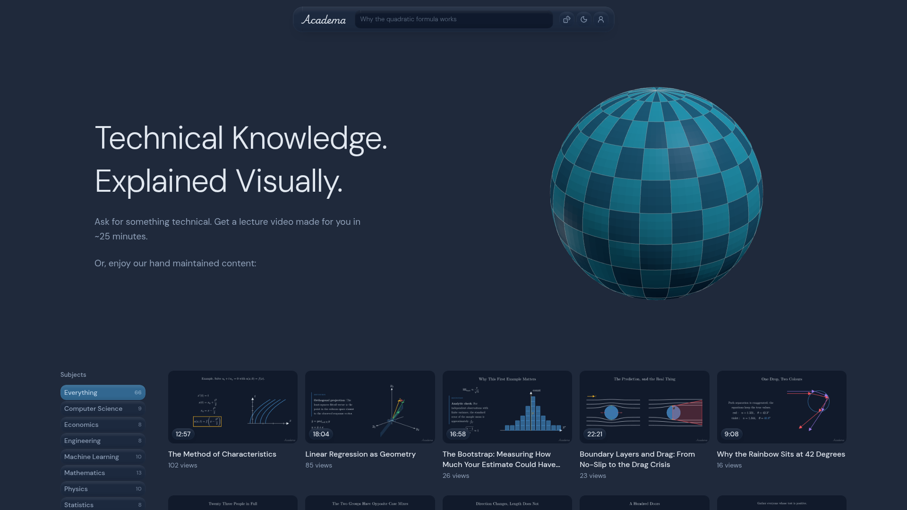The height and width of the screenshot is (510, 907).
Task: Select Machine Learning subject filter
Action: point(103,457)
